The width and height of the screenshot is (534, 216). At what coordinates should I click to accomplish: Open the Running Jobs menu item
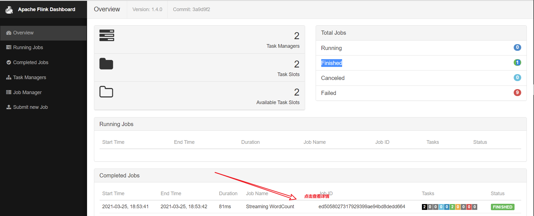click(43, 47)
